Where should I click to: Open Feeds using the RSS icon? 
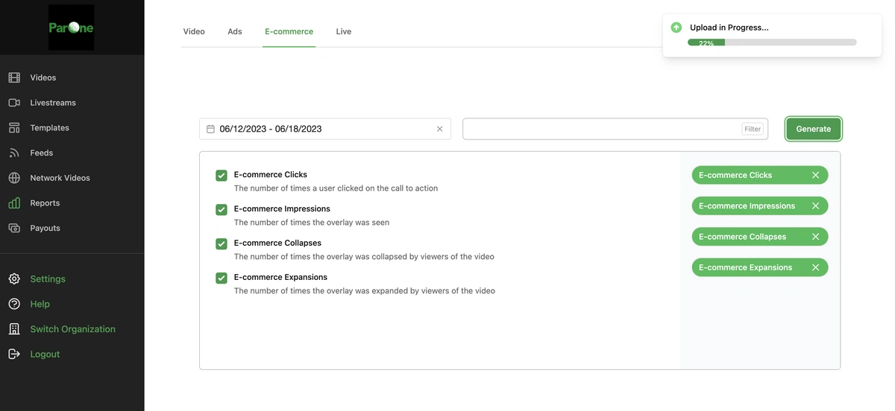(14, 153)
